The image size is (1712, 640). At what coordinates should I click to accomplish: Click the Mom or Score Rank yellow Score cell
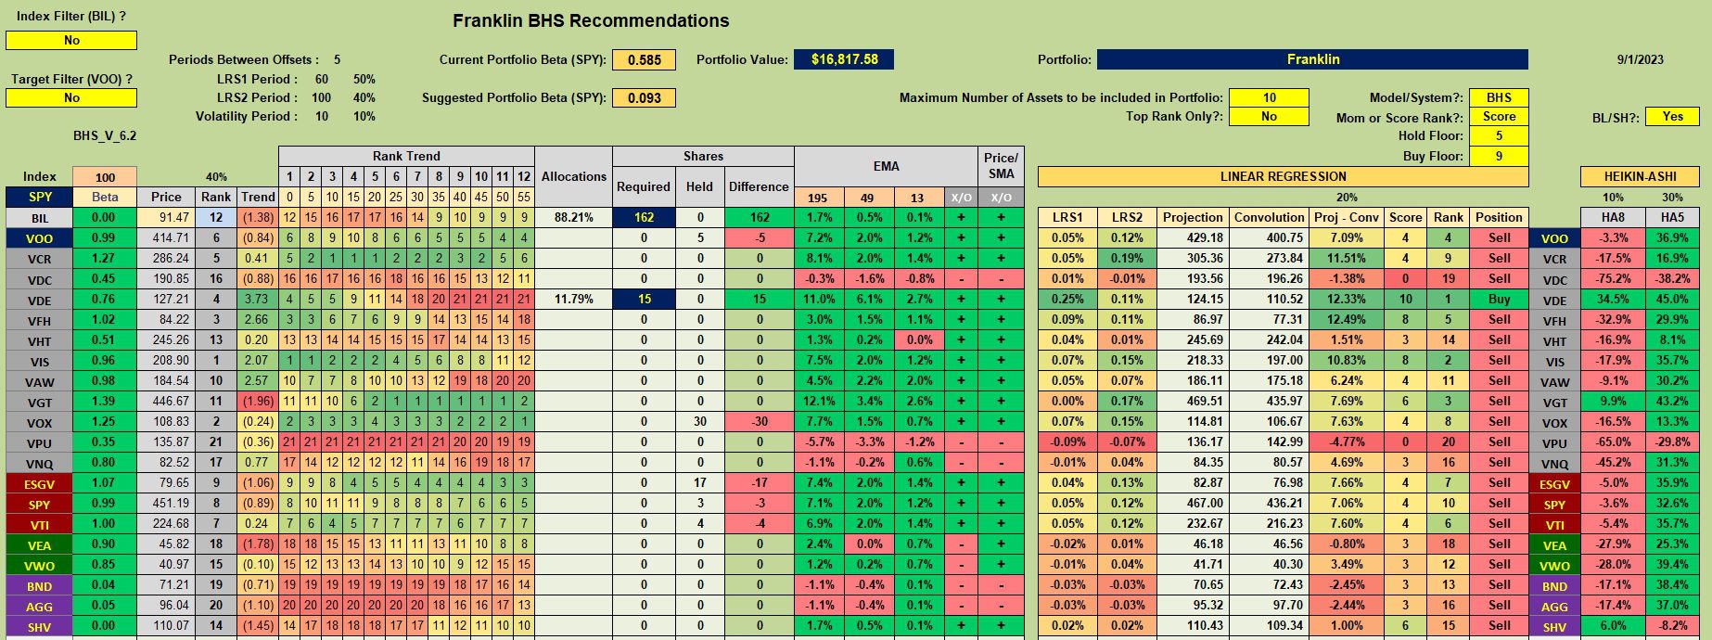[x=1499, y=117]
